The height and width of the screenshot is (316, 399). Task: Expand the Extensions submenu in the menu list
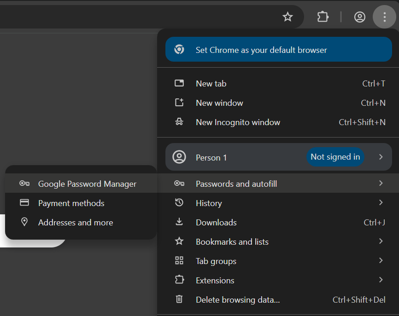click(278, 280)
